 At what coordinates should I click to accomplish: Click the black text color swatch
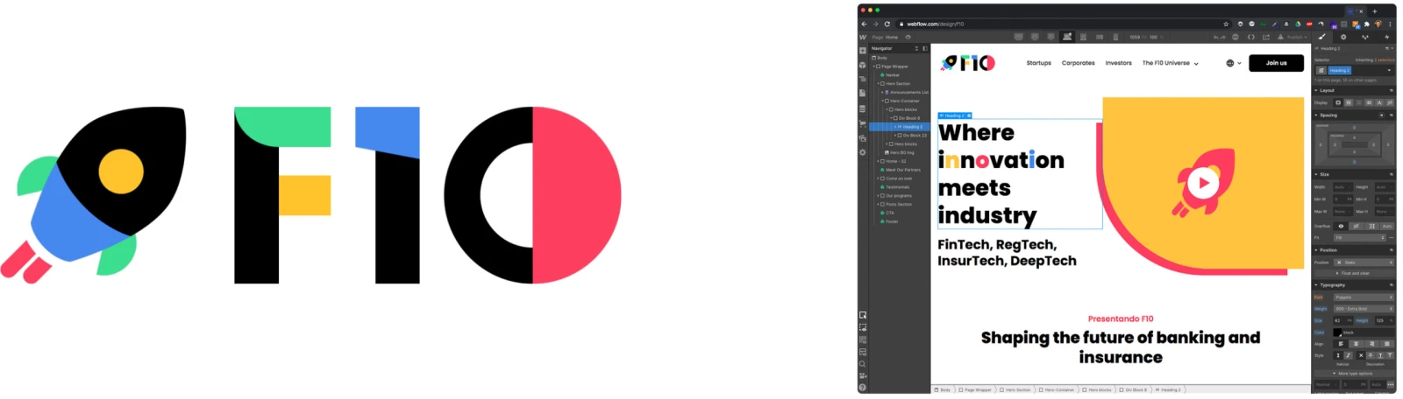1337,332
